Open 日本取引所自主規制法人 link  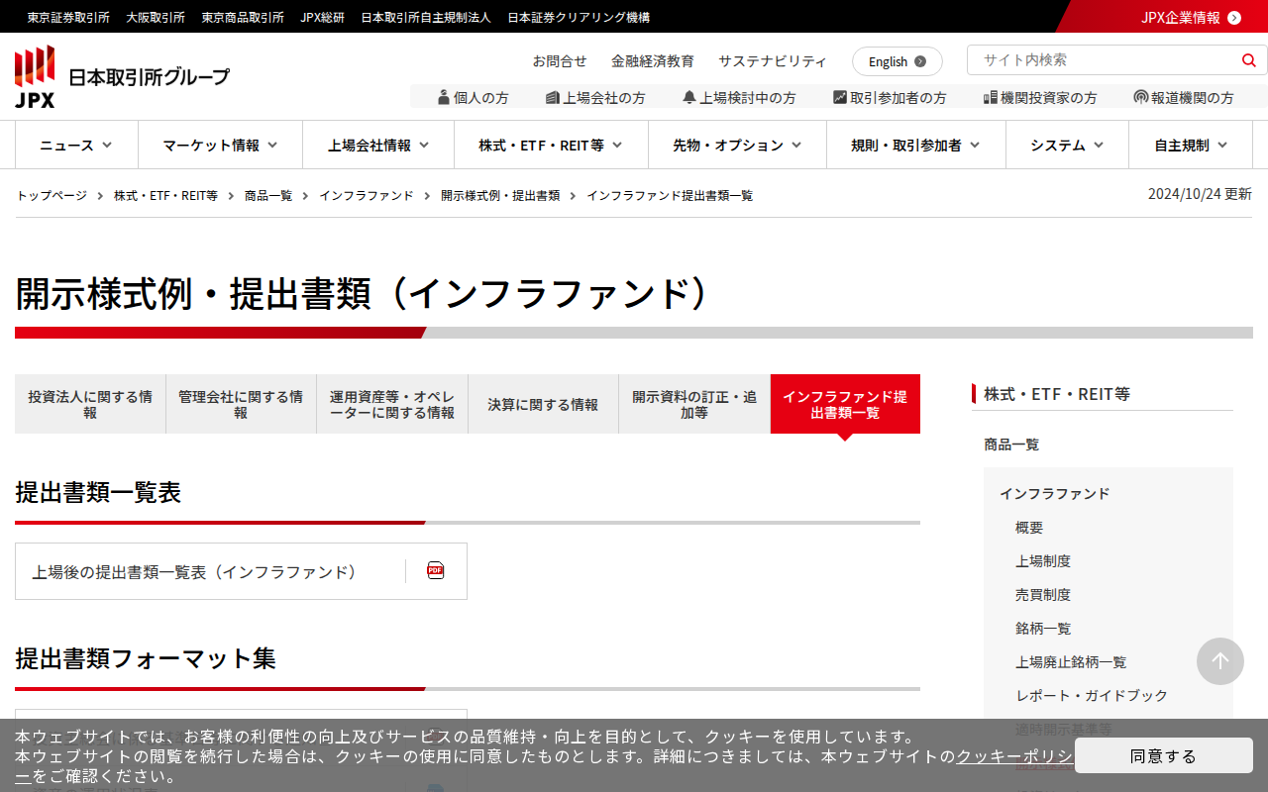[426, 17]
